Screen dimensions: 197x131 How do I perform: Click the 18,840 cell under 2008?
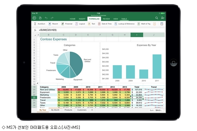coord(63,90)
